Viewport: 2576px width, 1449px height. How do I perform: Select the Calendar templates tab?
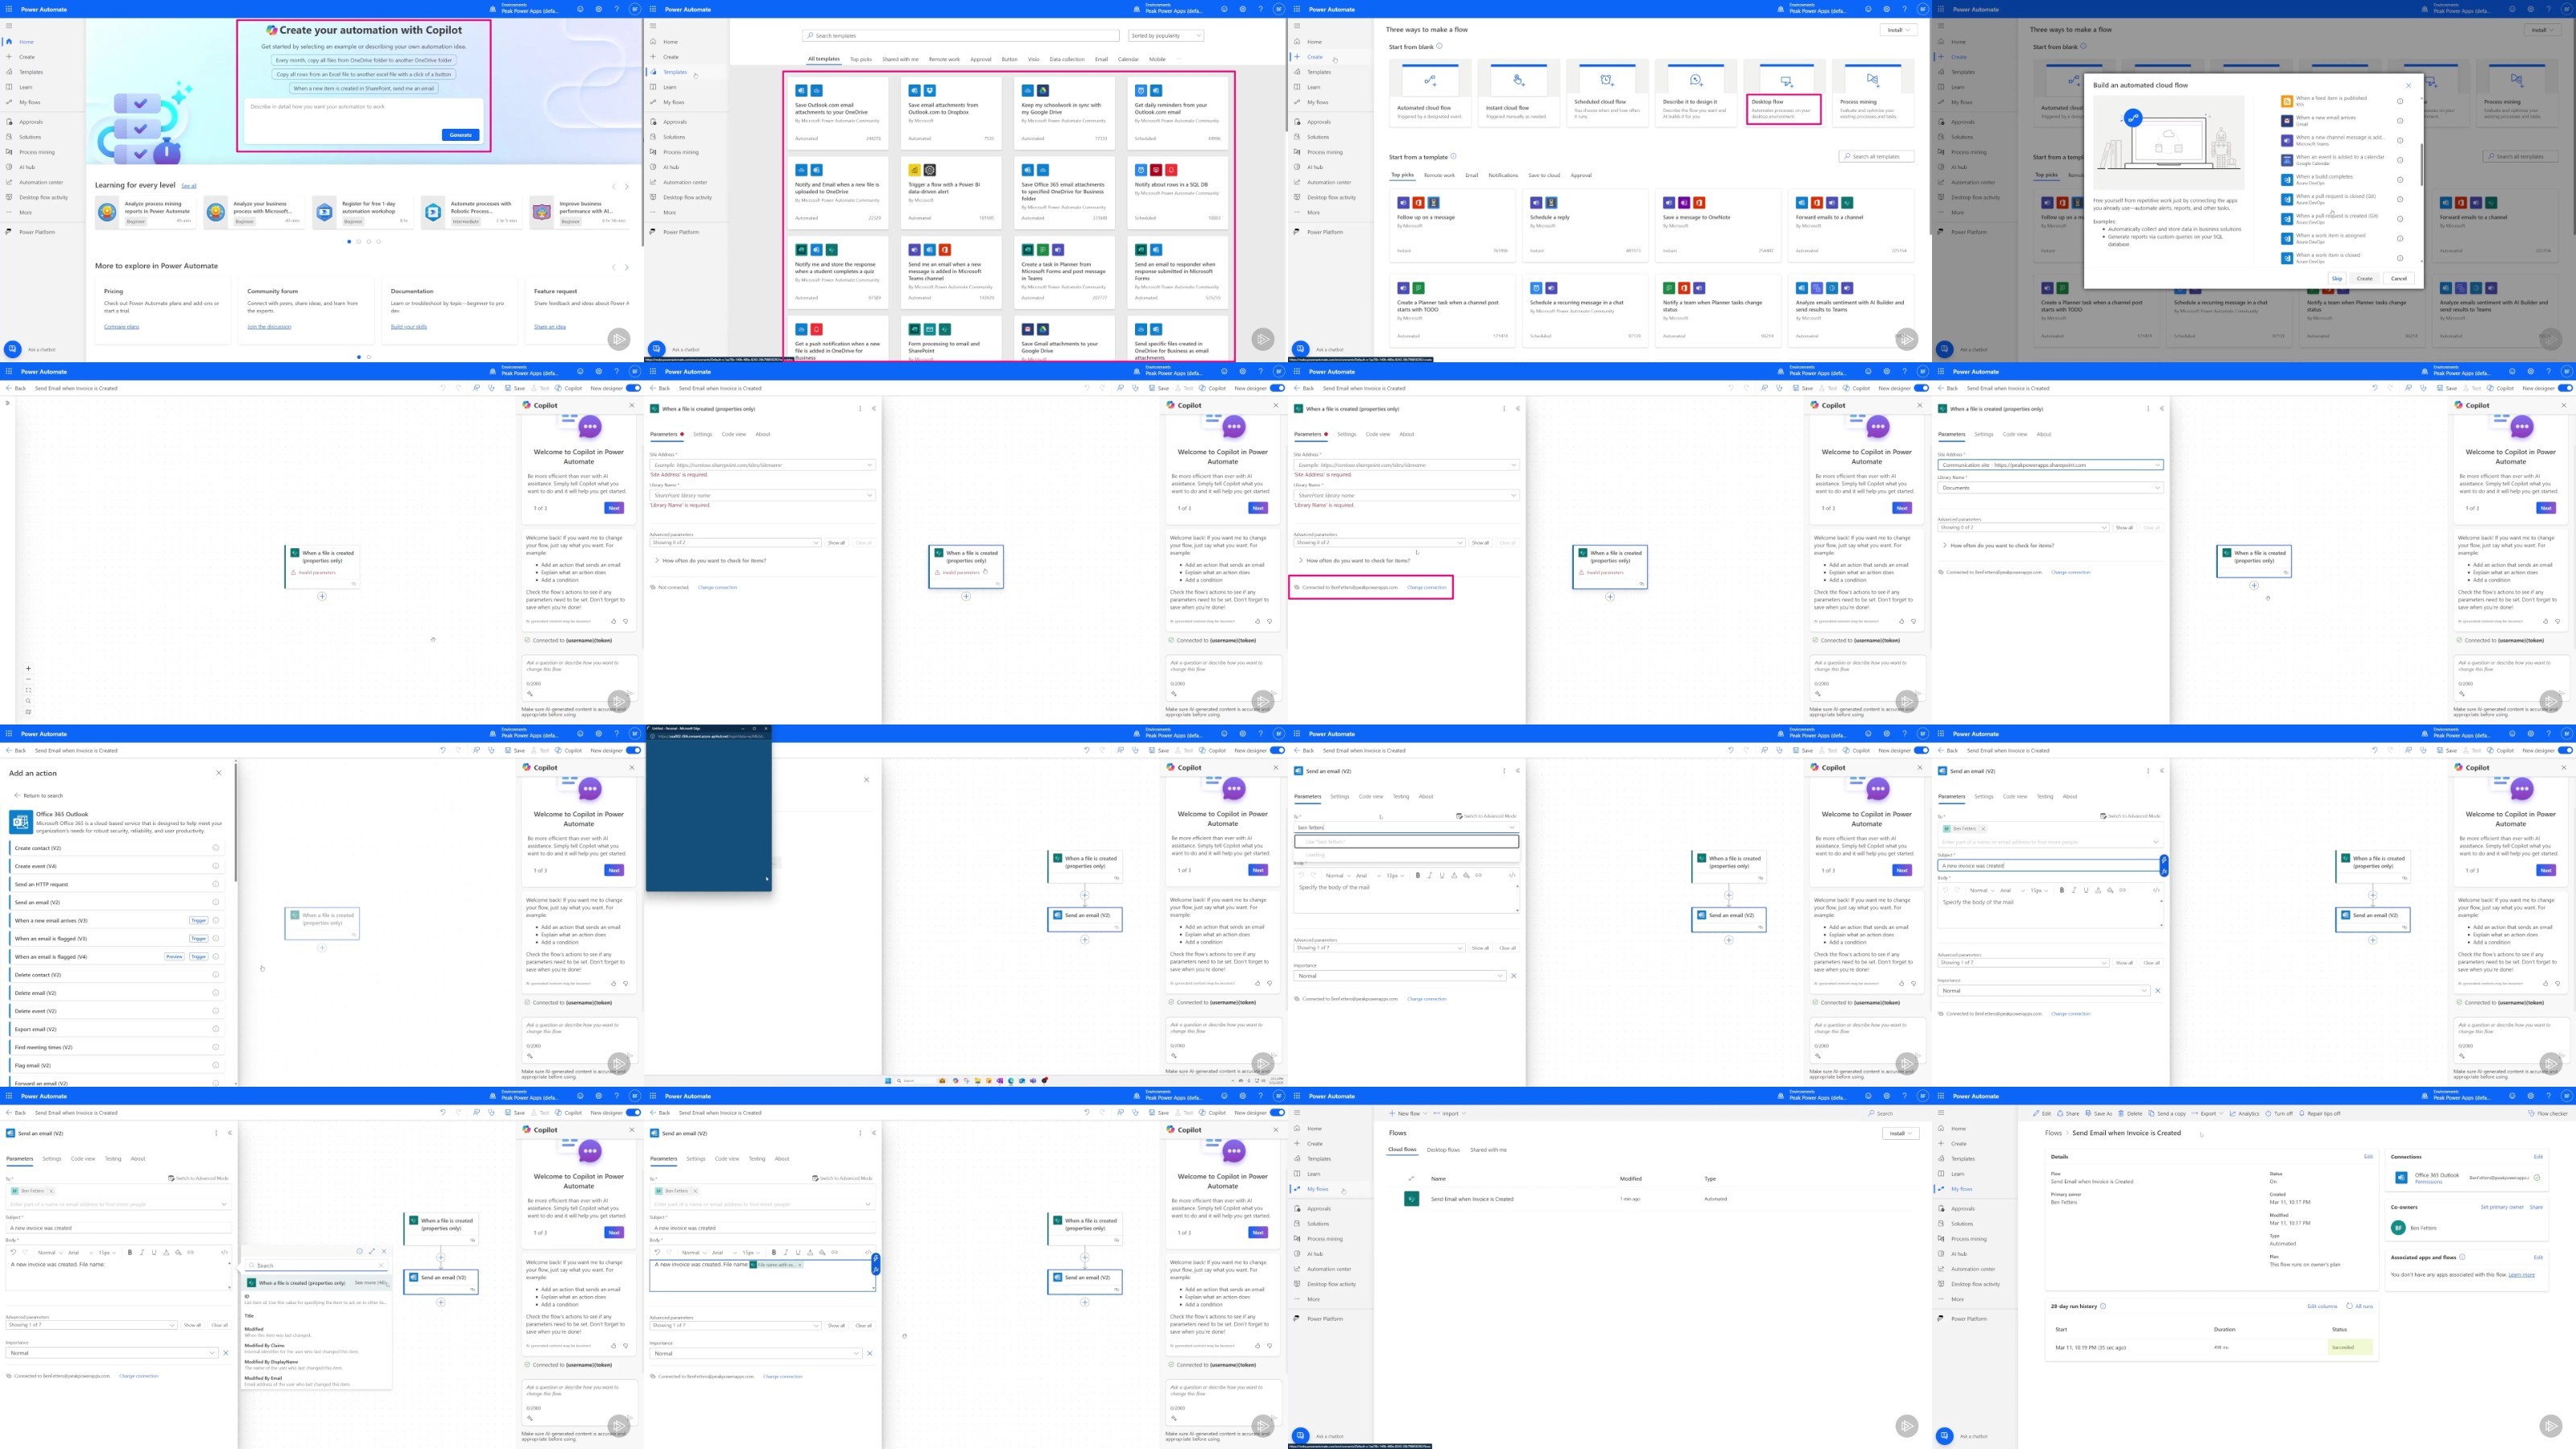(1128, 59)
